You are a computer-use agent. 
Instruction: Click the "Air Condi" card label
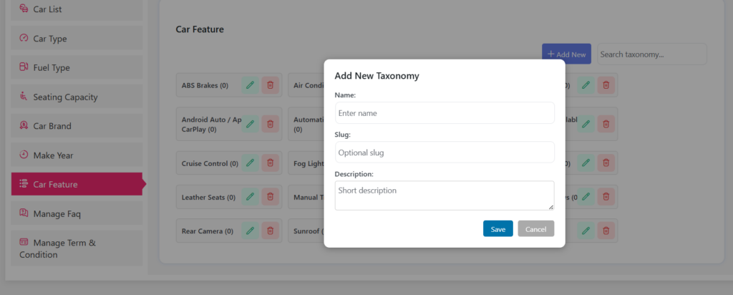point(309,85)
